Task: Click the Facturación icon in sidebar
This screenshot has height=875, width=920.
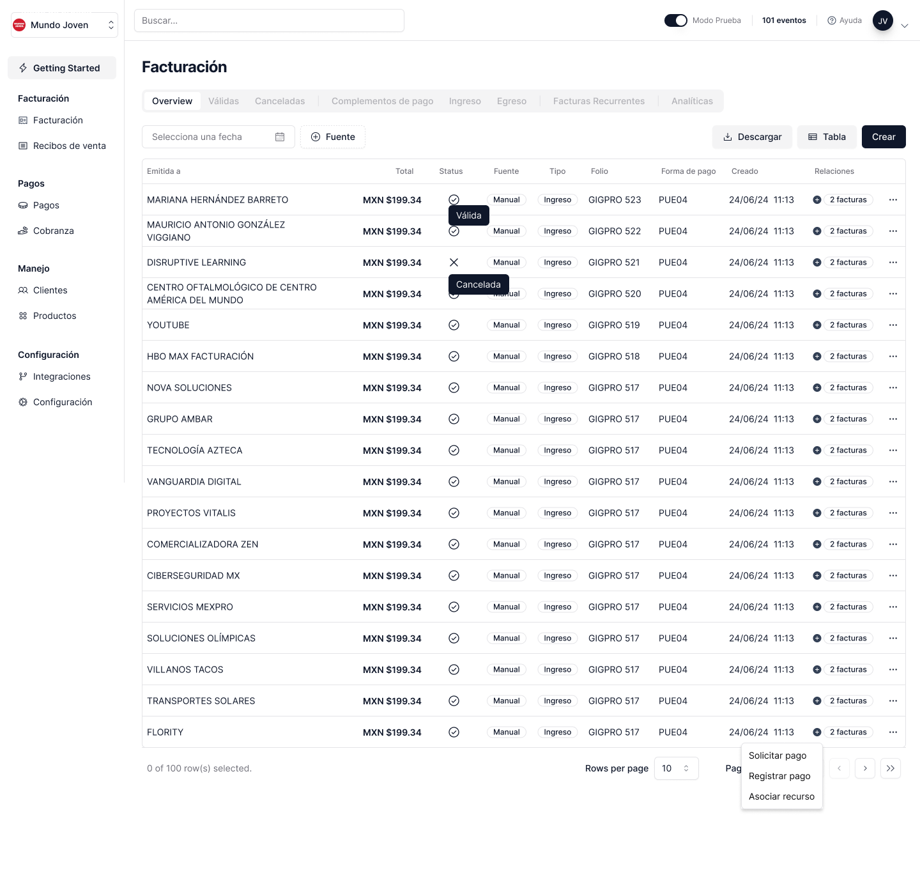Action: pyautogui.click(x=23, y=120)
